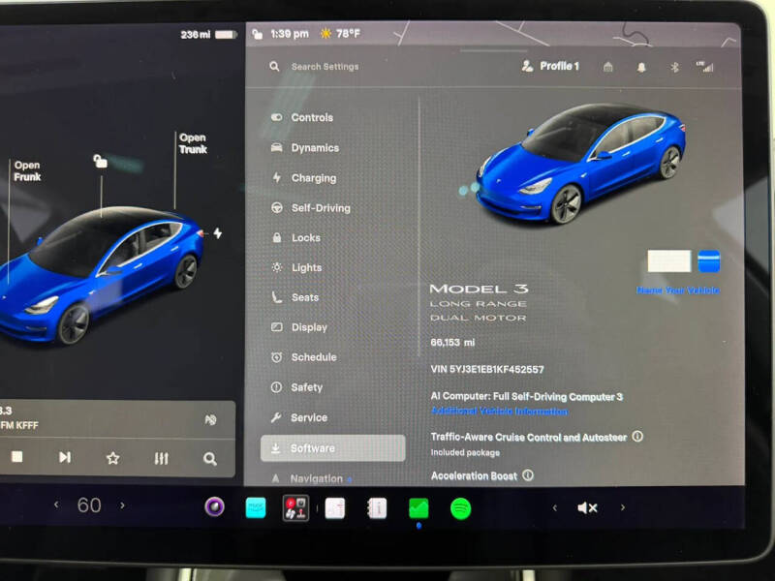775x581 pixels.
Task: Select the white color swatch
Action: pyautogui.click(x=669, y=260)
